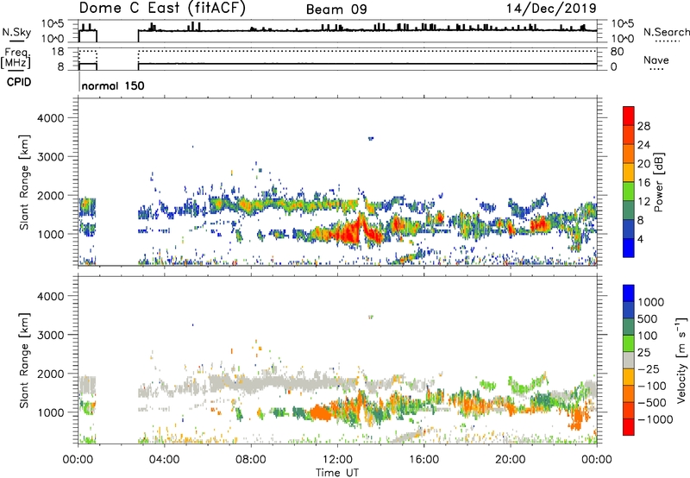Click value "12" on the Power colorbar

(x=643, y=202)
